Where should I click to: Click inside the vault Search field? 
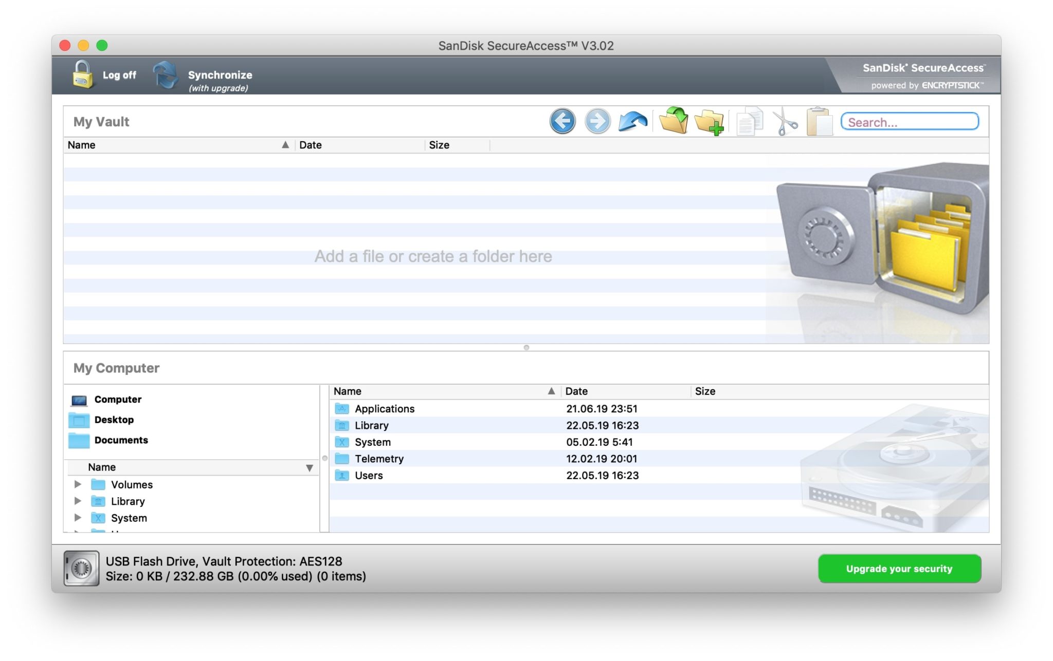click(x=909, y=122)
